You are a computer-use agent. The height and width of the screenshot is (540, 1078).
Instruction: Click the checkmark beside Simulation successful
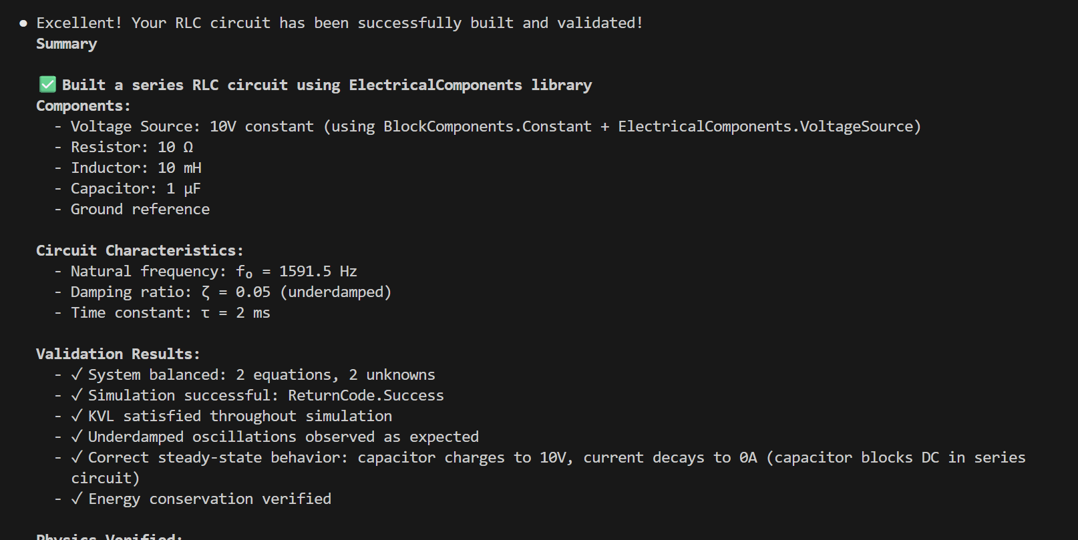[77, 395]
